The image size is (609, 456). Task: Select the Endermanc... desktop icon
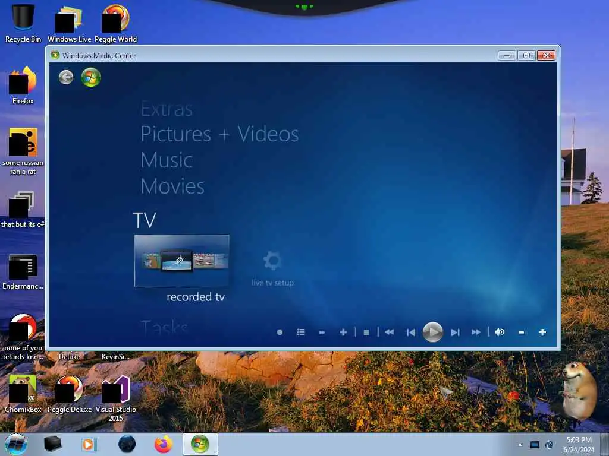(x=23, y=271)
